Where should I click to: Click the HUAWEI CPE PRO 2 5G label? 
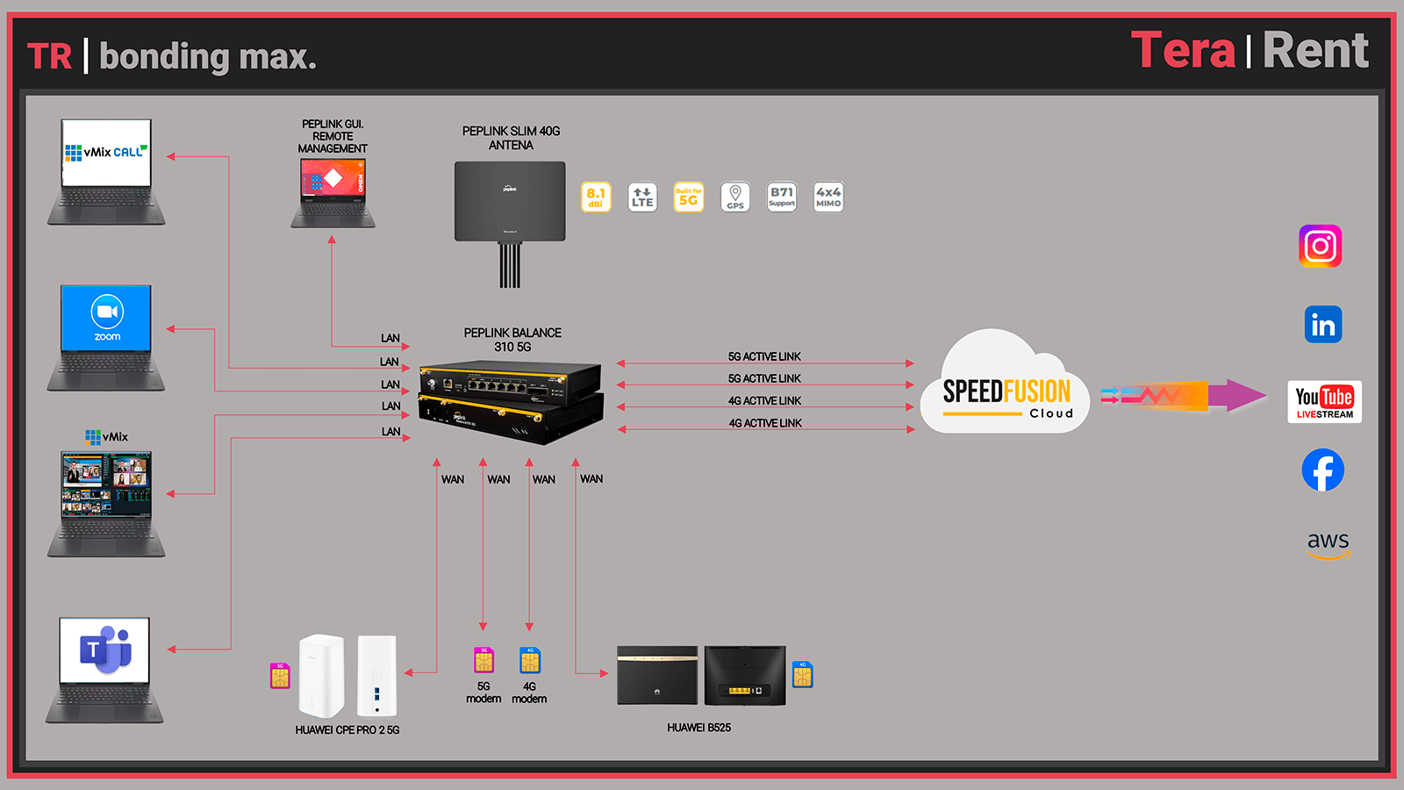(347, 729)
